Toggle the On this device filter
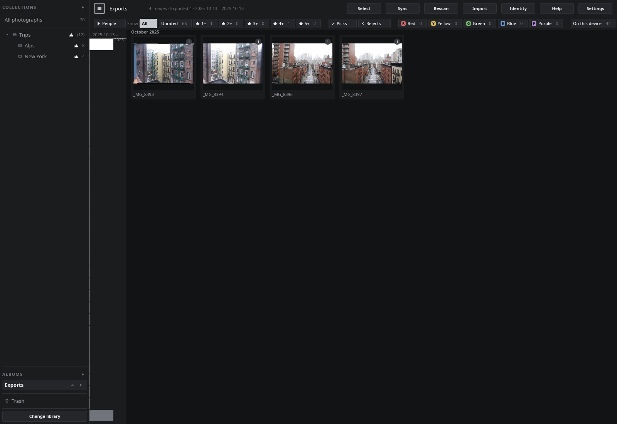The width and height of the screenshot is (617, 424). (593, 24)
